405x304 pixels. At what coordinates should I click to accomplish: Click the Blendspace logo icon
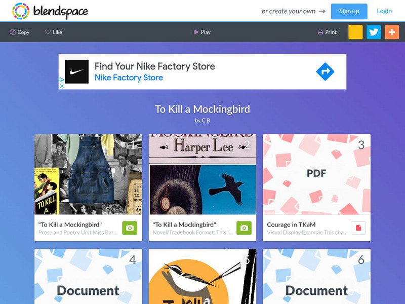click(21, 11)
